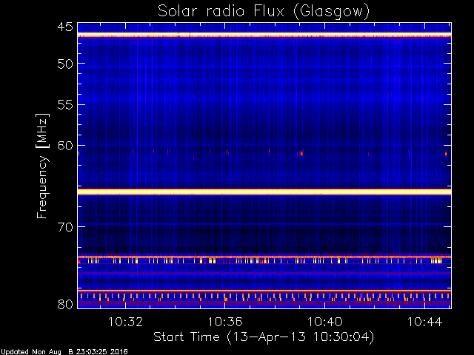The height and width of the screenshot is (355, 474).
Task: Click the orange interference band near 74 MHz
Action: pyautogui.click(x=264, y=257)
